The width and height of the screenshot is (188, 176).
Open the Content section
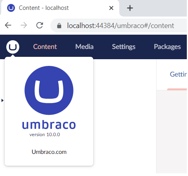click(45, 47)
